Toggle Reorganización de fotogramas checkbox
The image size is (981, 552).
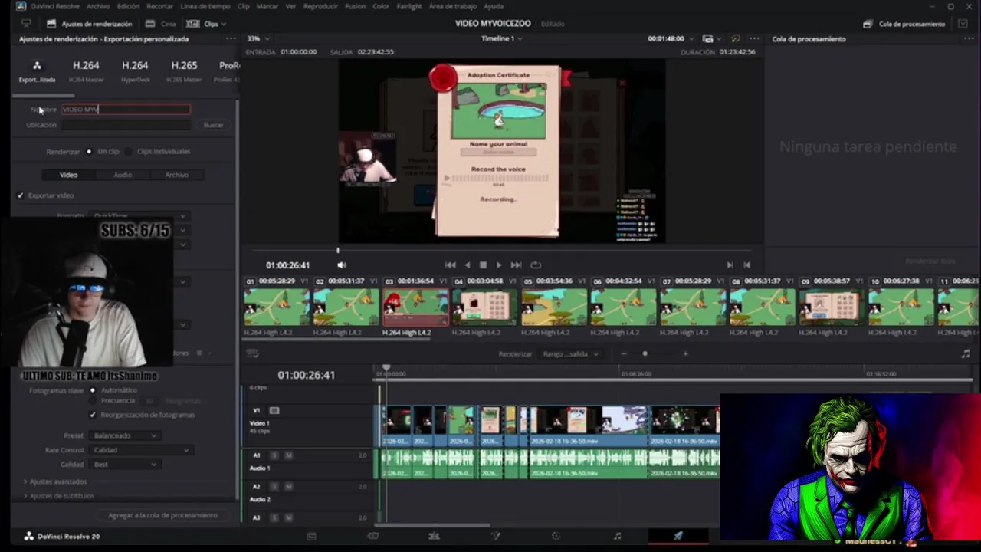(93, 415)
